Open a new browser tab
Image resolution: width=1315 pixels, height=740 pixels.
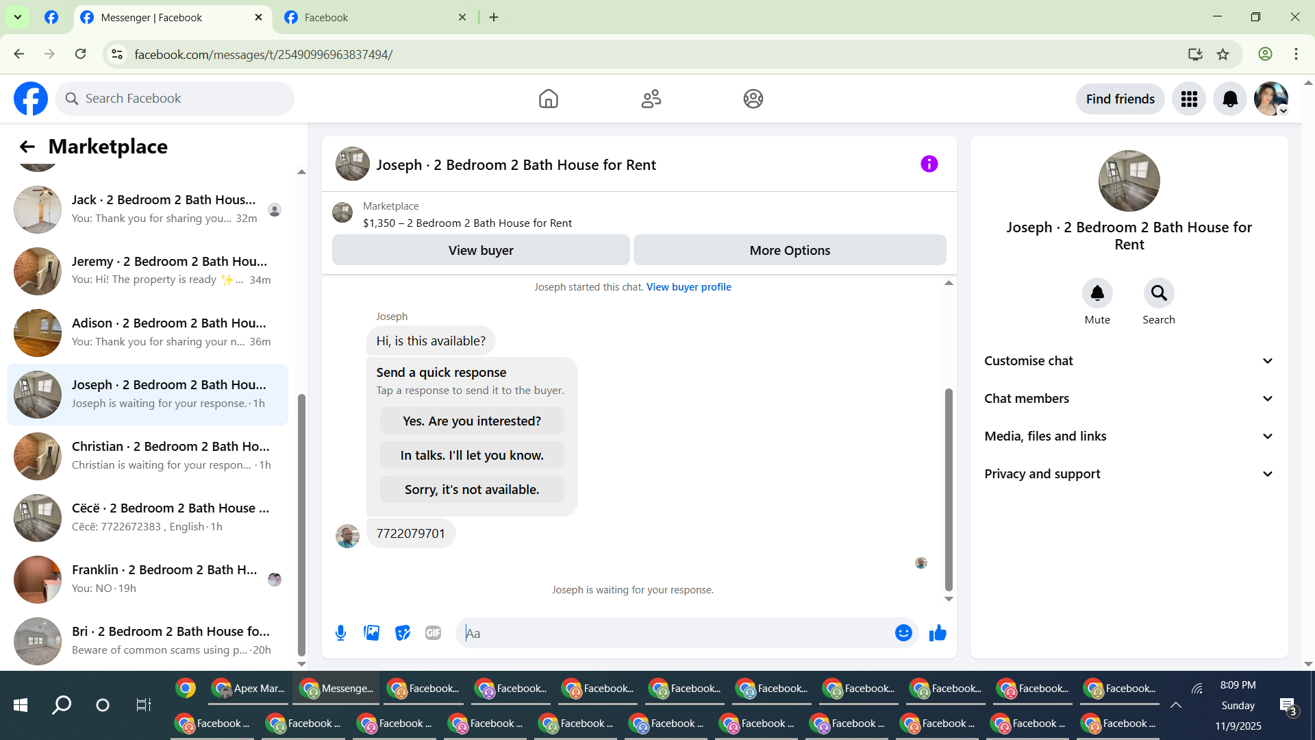point(494,18)
